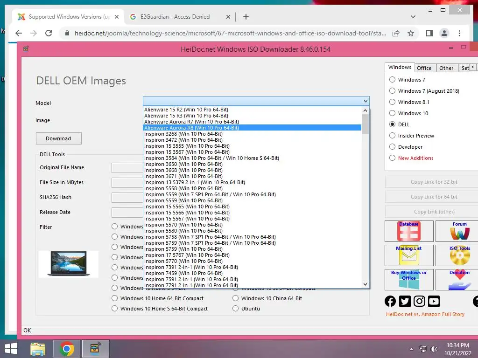The image size is (478, 358).
Task: Show hidden tray icons arrow
Action: click(412, 349)
